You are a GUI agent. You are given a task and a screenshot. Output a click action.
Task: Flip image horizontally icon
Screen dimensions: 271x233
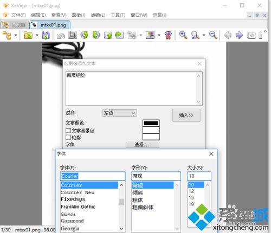point(119,35)
